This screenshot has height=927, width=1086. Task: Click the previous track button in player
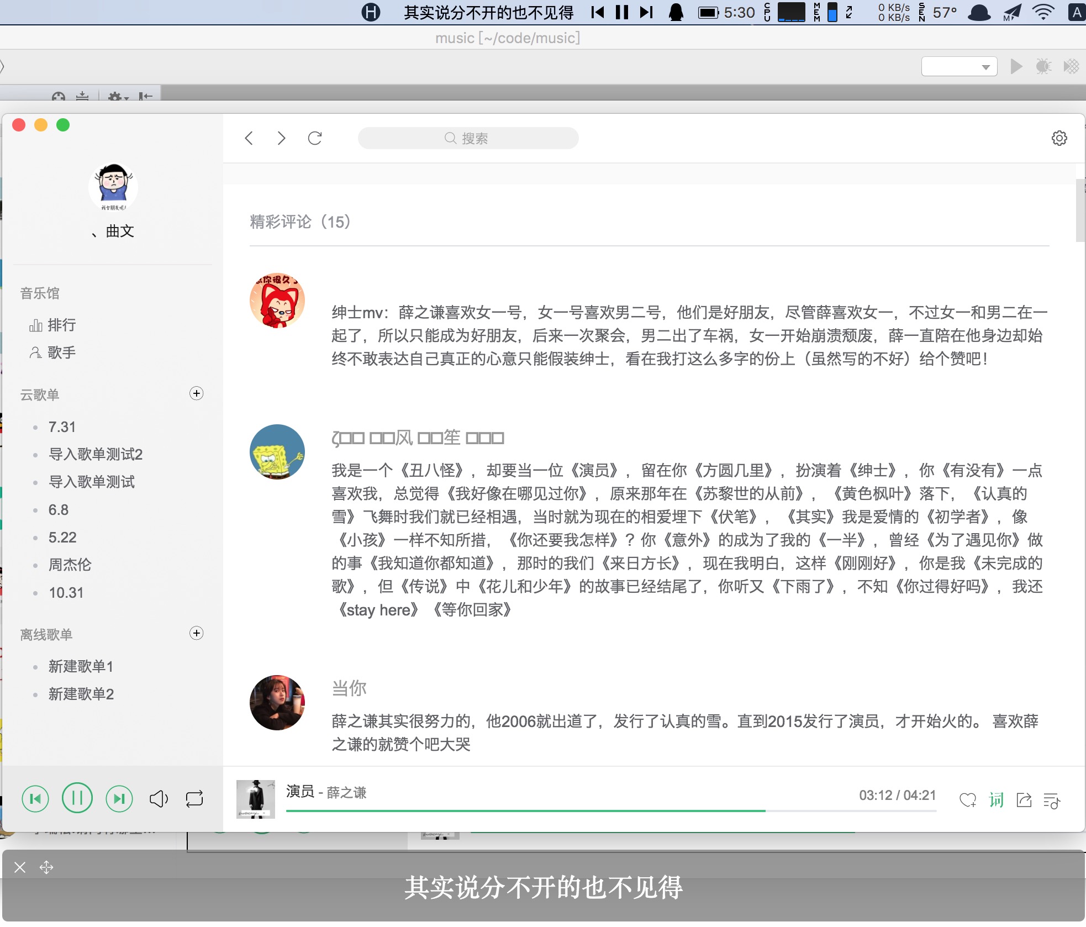[35, 799]
